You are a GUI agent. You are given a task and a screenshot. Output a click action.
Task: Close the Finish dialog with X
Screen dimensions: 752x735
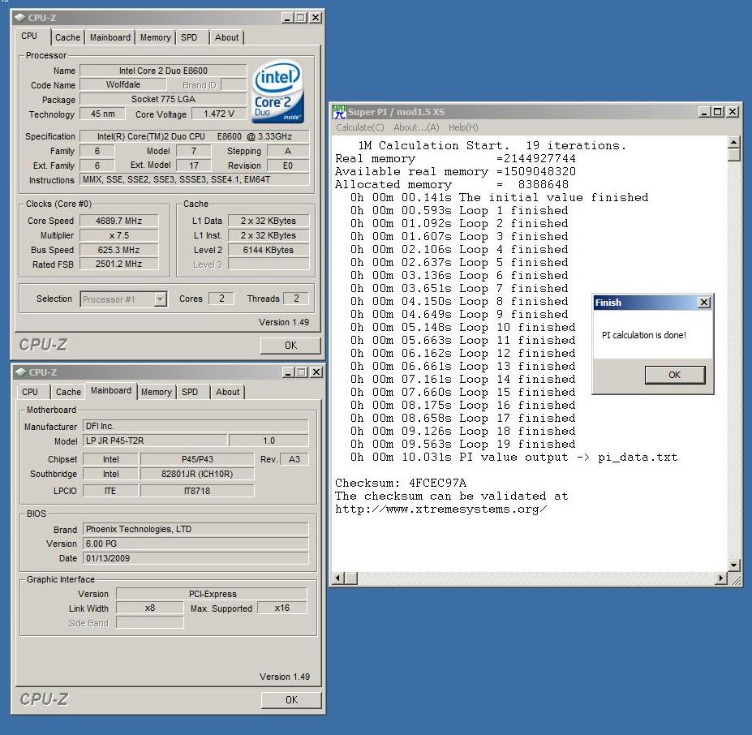(704, 303)
